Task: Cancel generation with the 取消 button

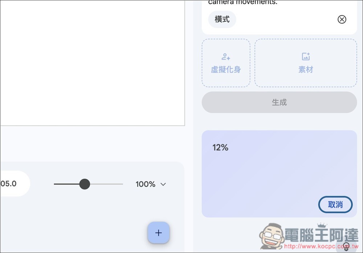Action: [x=335, y=204]
